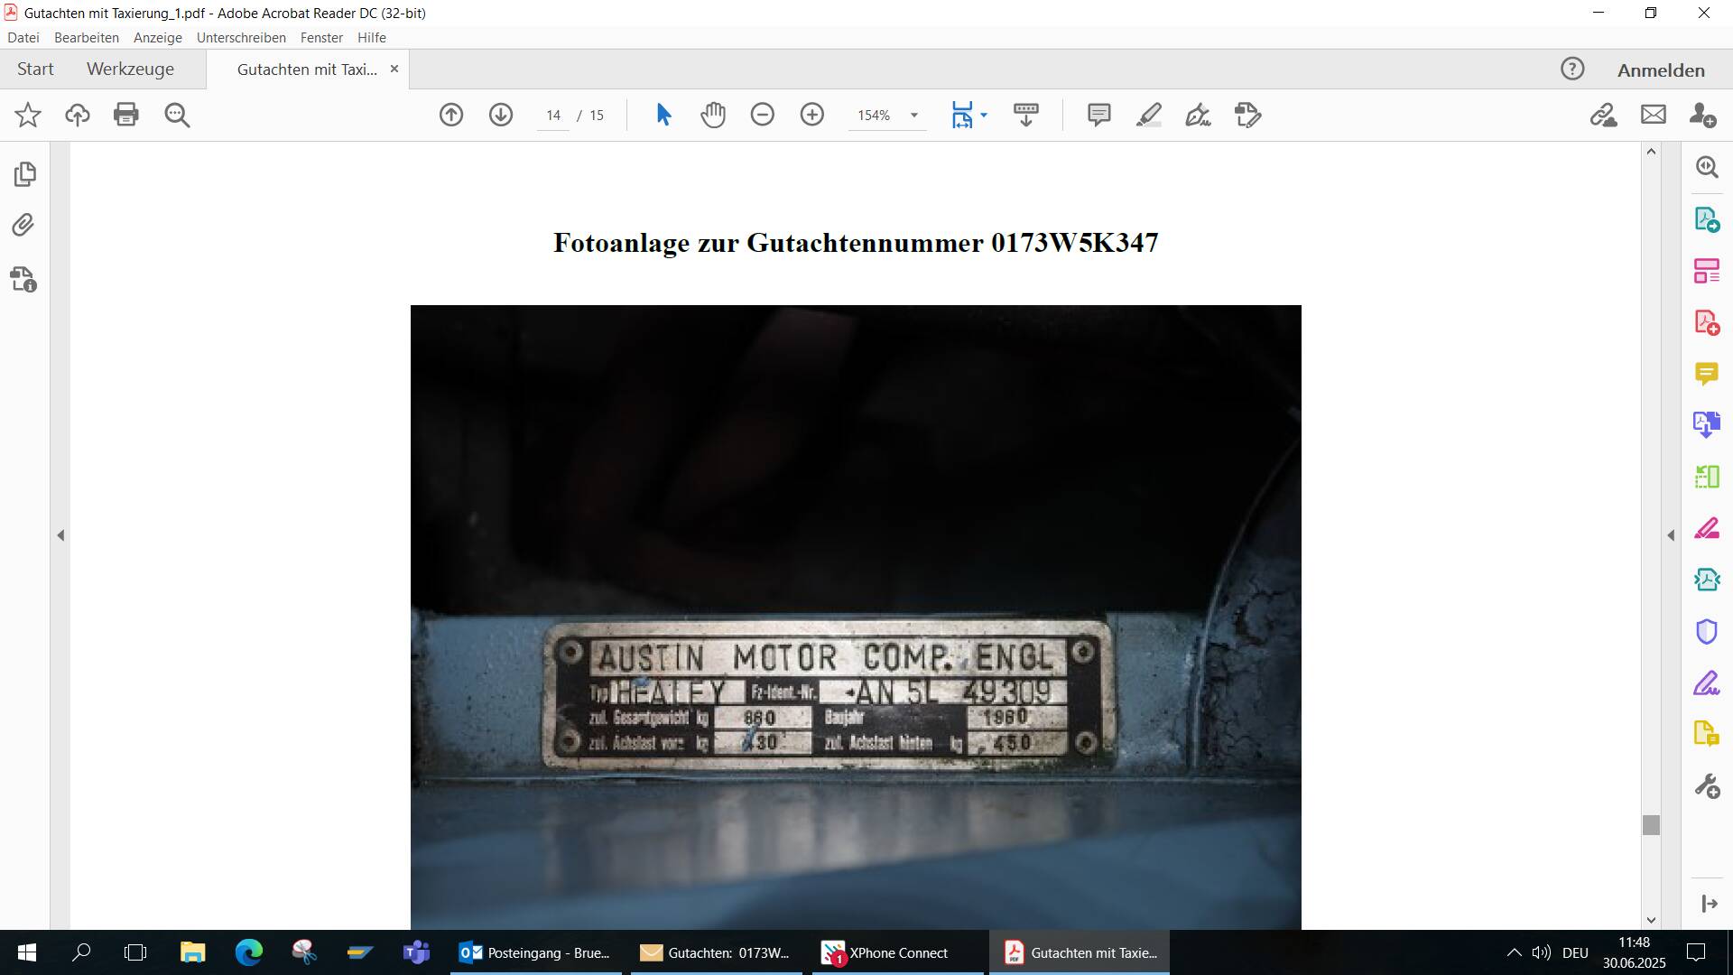The height and width of the screenshot is (975, 1733).
Task: Open the page thumbnails panel
Action: (25, 173)
